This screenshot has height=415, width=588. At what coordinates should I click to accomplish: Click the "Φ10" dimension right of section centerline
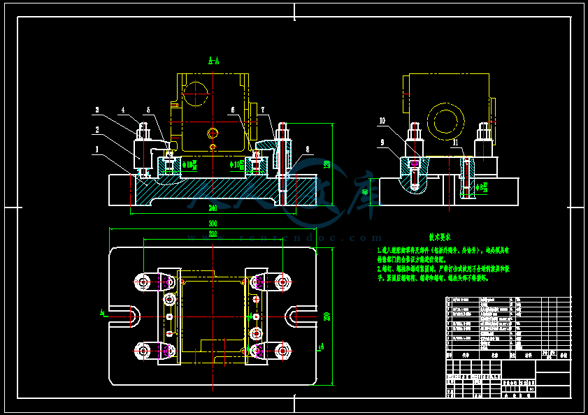(x=237, y=165)
